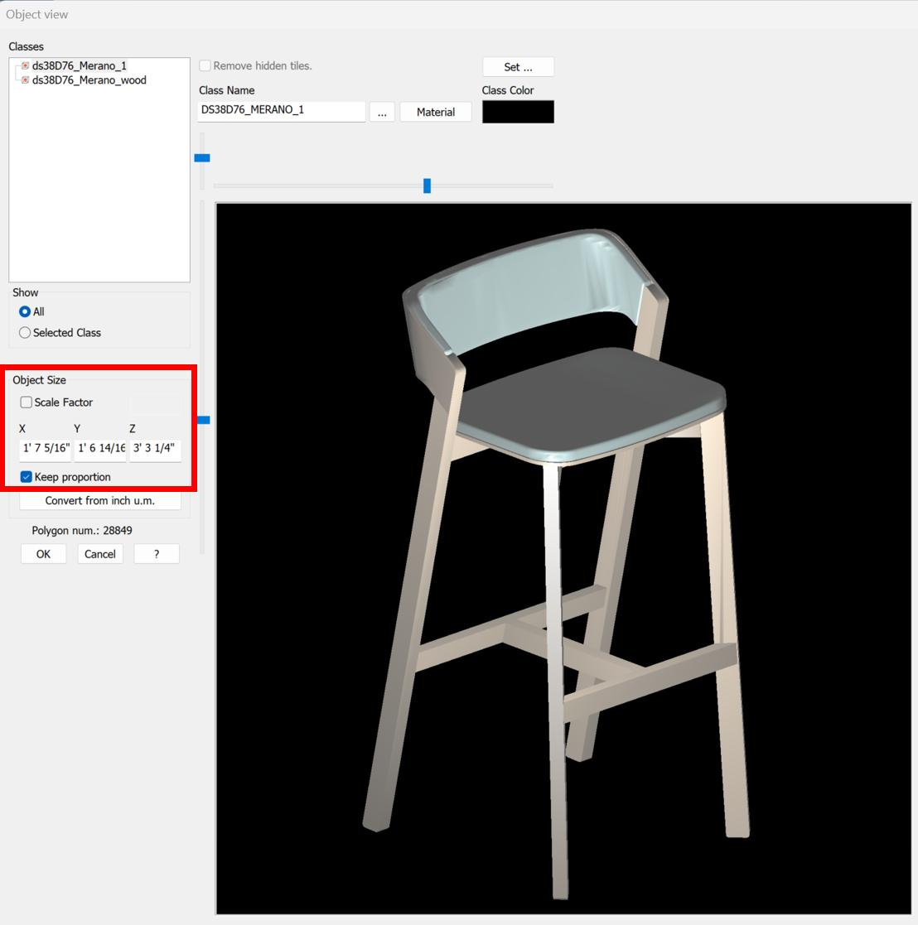Click the icon beside ds38D76_Merano_1 class
The height and width of the screenshot is (925, 918).
pyautogui.click(x=25, y=65)
